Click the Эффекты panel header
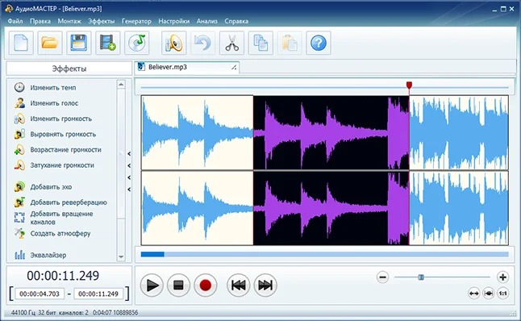The width and height of the screenshot is (521, 321). pos(69,69)
